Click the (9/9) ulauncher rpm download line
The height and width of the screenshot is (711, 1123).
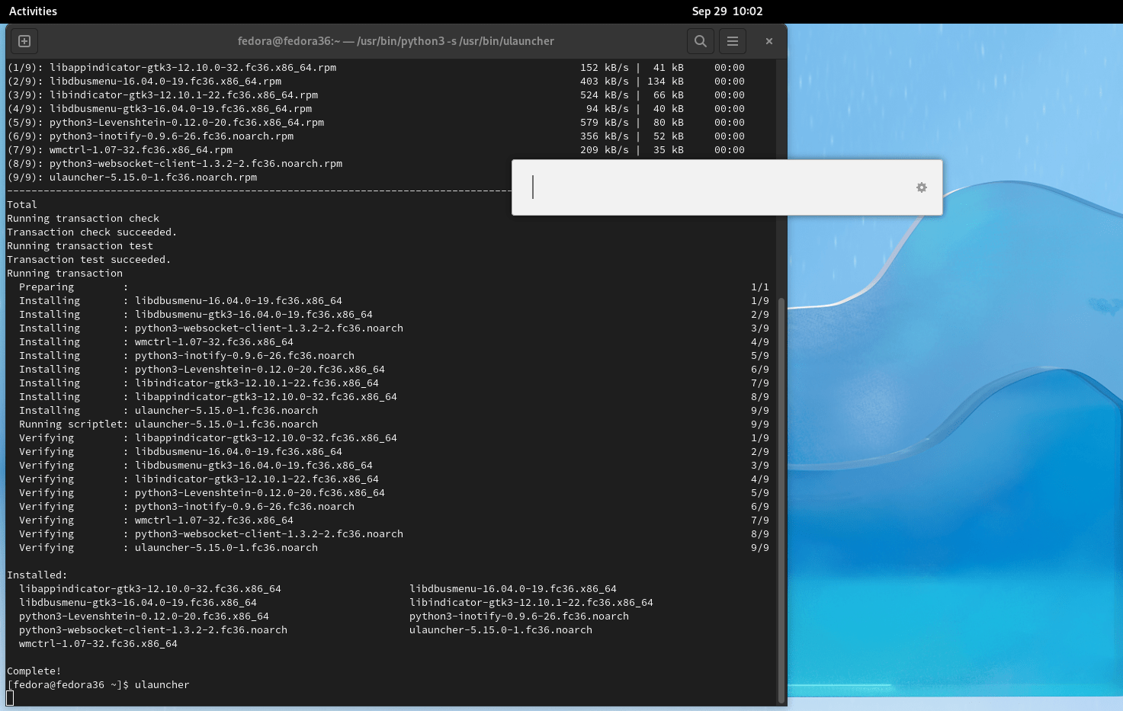[132, 178]
